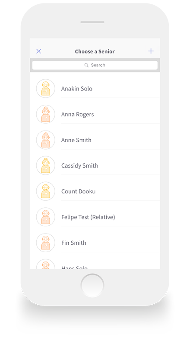Click the magnifying glass search icon

(x=86, y=65)
